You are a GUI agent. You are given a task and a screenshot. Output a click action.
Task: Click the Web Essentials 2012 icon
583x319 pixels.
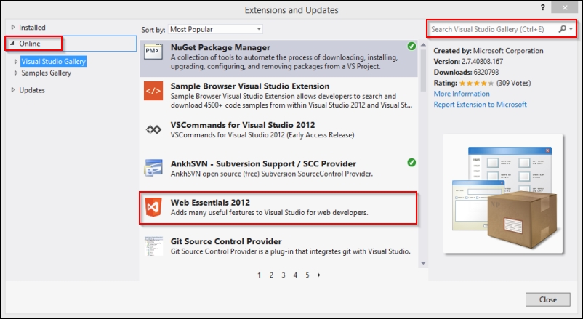tap(153, 207)
